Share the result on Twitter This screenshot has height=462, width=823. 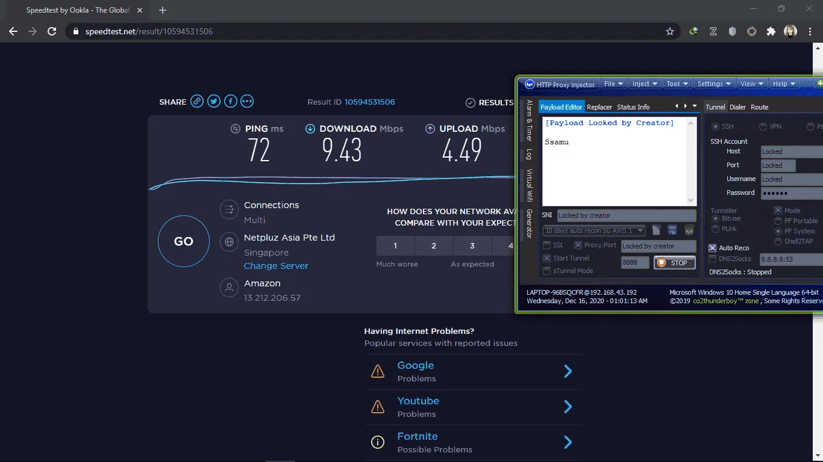pyautogui.click(x=214, y=102)
